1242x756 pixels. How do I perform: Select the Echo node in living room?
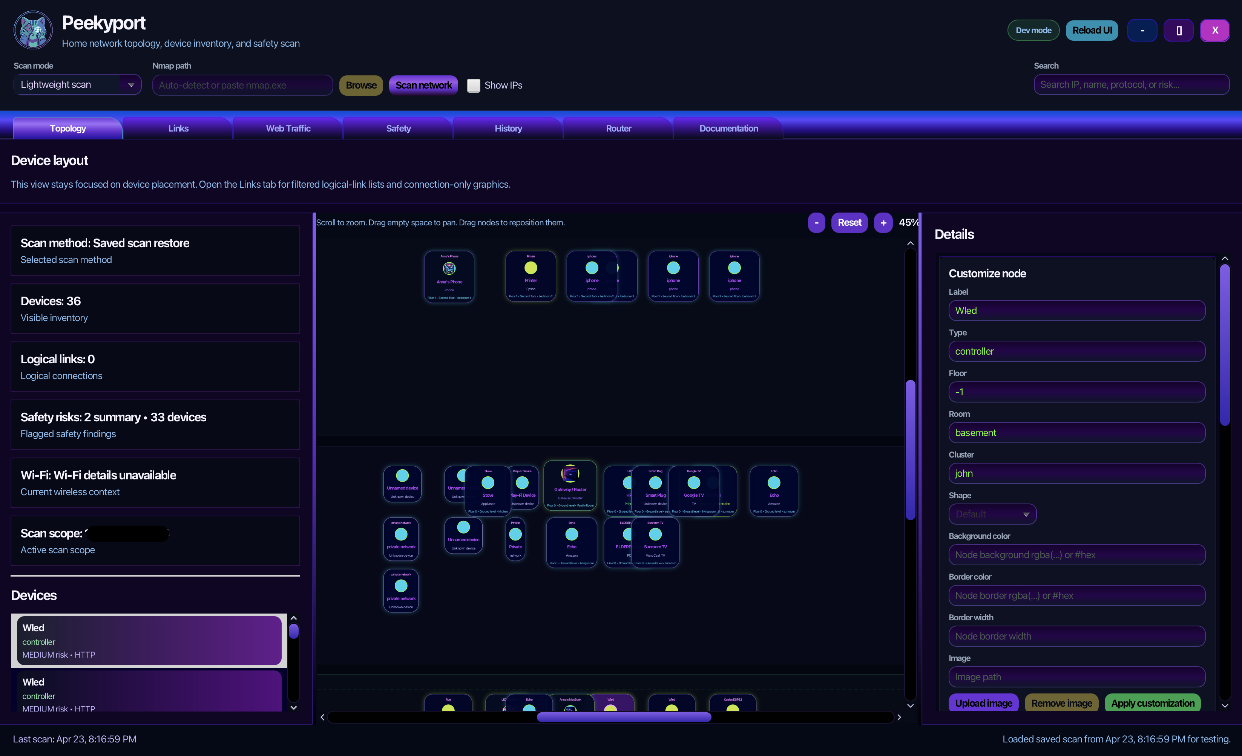tap(572, 542)
